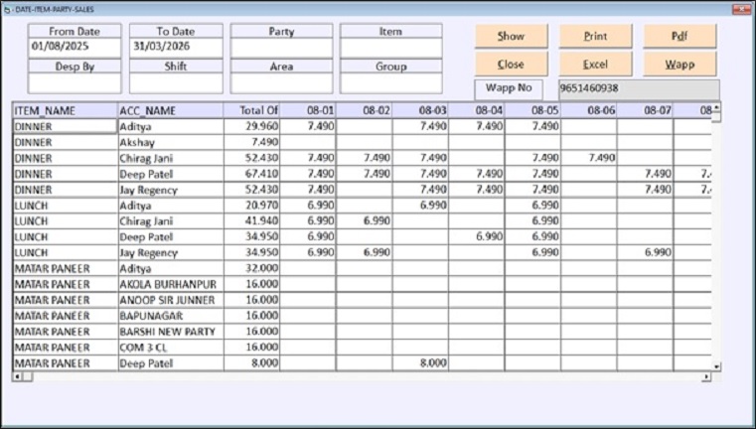
Task: Click the Close button
Action: click(511, 65)
